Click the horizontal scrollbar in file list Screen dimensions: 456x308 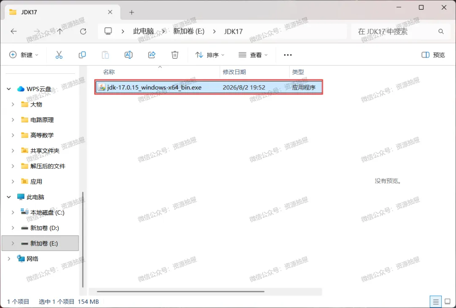coord(181,292)
